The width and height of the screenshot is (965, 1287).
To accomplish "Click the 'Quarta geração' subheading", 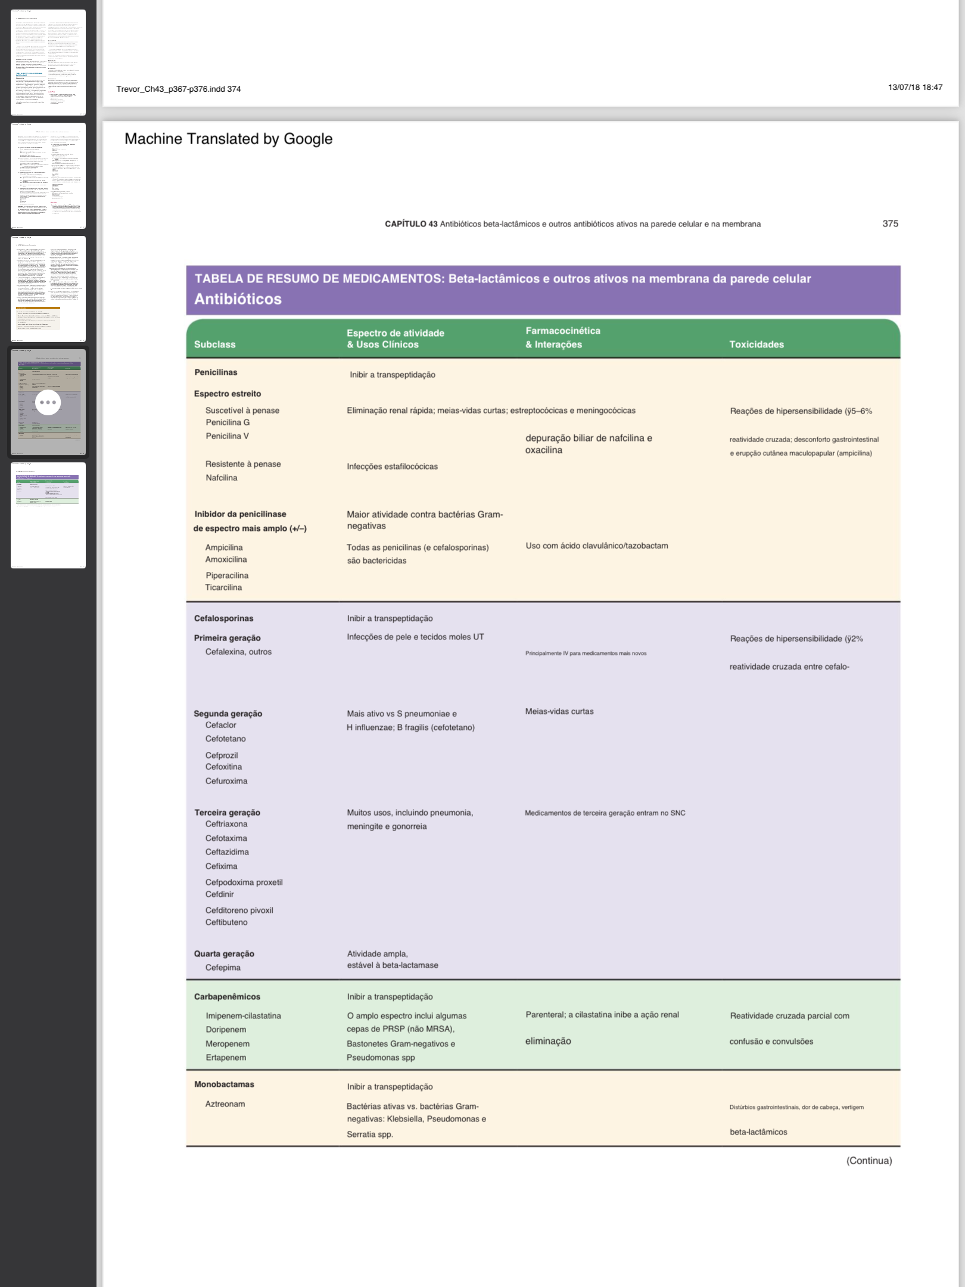I will [x=224, y=954].
